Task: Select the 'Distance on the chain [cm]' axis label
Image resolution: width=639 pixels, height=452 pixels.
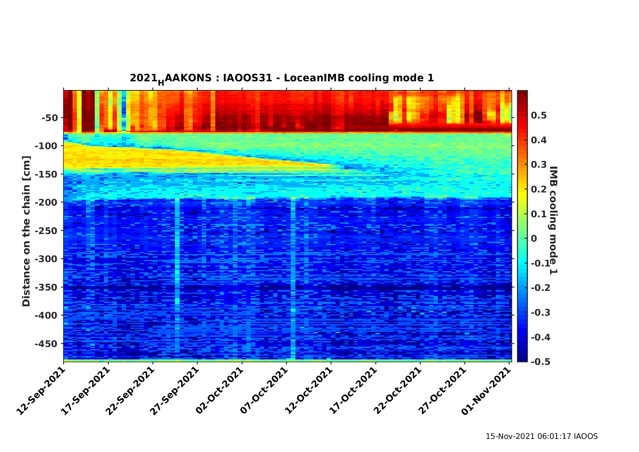Action: coord(26,231)
